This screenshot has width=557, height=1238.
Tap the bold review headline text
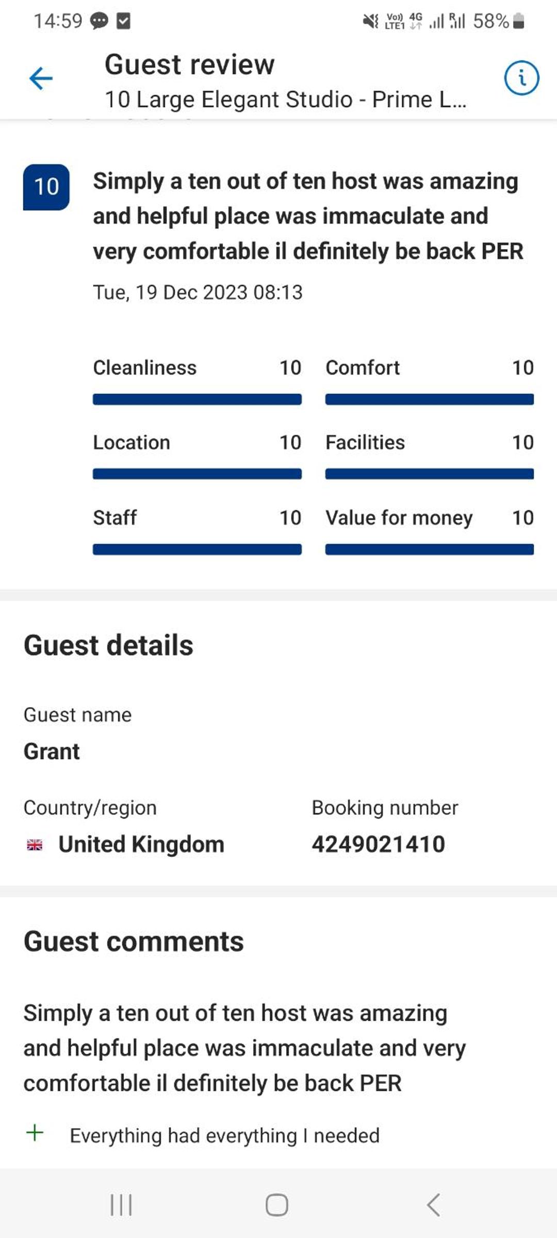coord(308,217)
